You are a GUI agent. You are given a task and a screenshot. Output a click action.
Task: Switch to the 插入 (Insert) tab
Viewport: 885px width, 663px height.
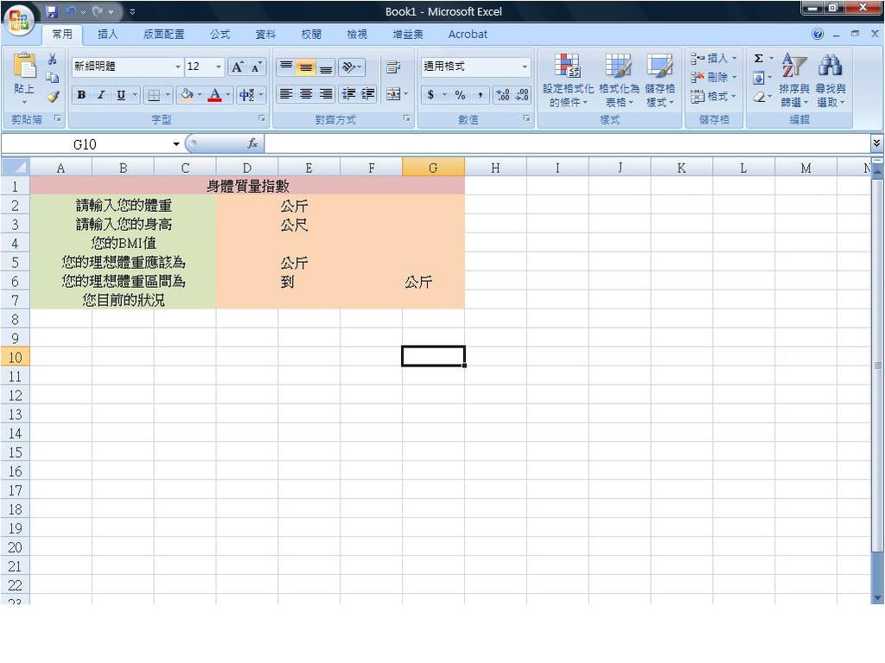click(x=107, y=35)
